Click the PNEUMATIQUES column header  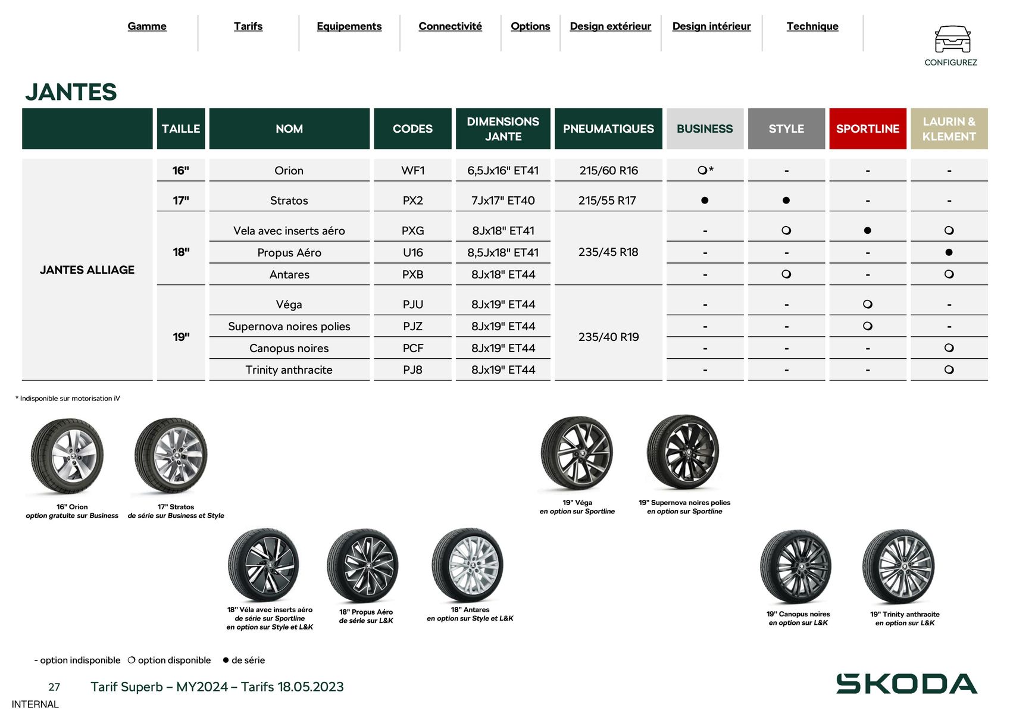coord(608,129)
